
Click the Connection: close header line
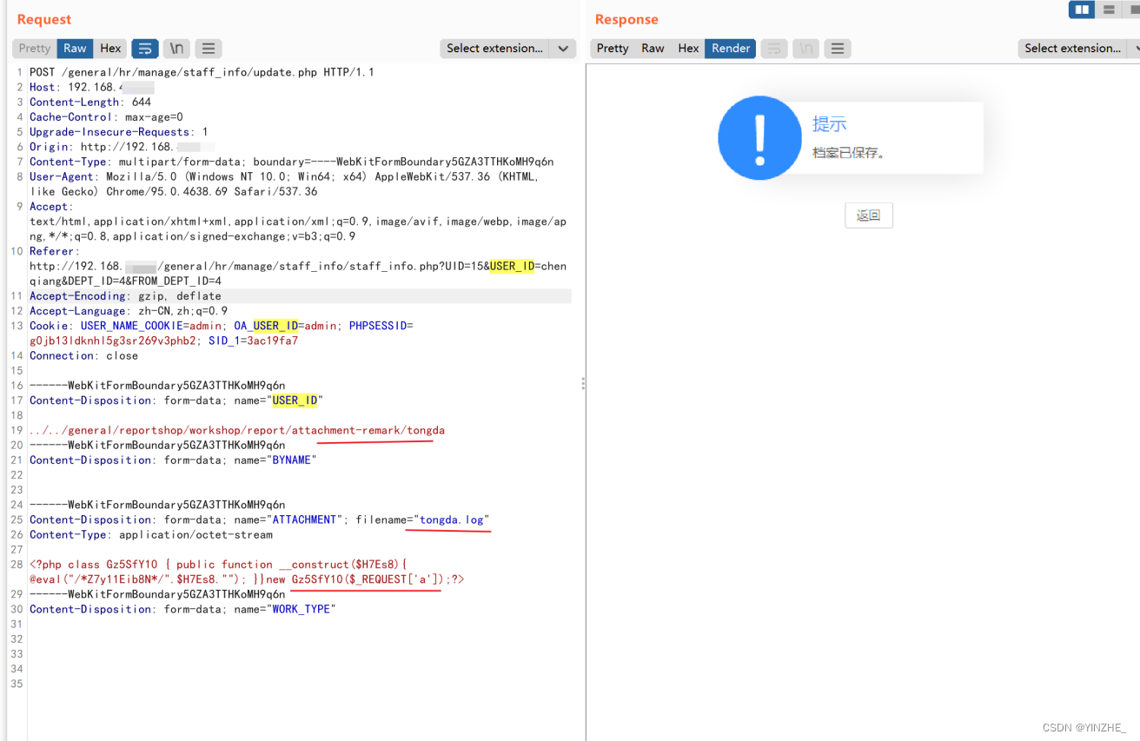[x=83, y=355]
